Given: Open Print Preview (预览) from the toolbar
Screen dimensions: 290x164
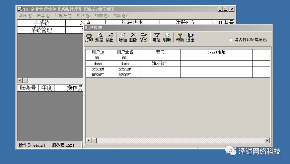Looking at the screenshot, I should (99, 37).
